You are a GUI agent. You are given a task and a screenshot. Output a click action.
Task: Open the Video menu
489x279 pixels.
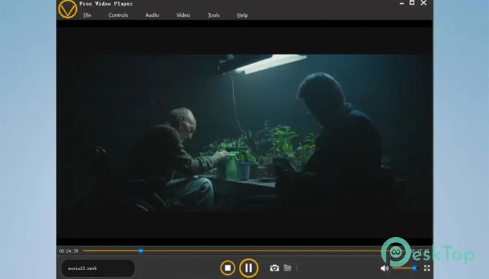[x=183, y=15]
